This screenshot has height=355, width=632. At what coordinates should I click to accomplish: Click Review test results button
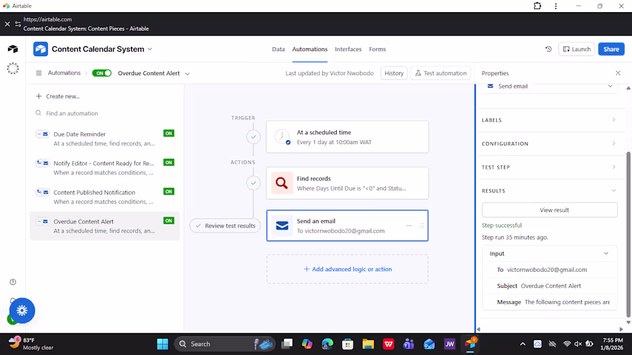tap(225, 226)
